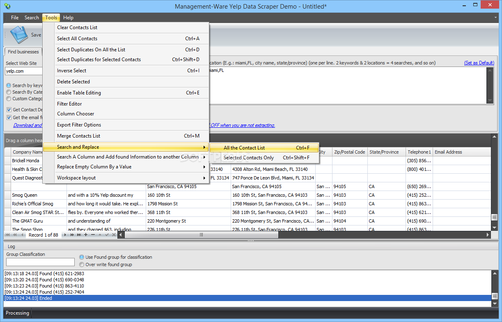Go to first record in navigator

pos(8,235)
